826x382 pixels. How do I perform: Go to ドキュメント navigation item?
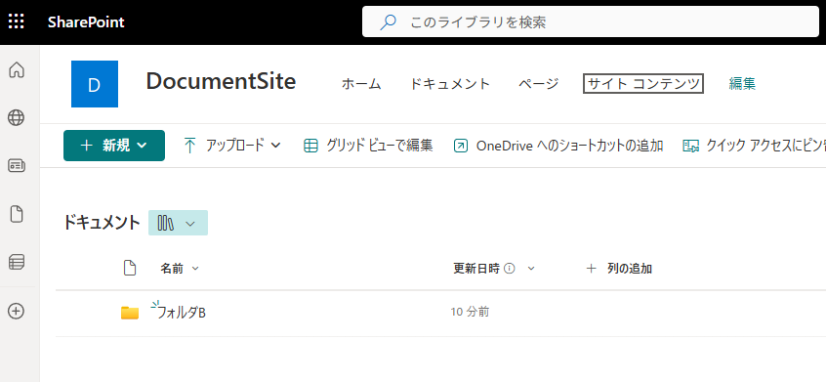450,84
